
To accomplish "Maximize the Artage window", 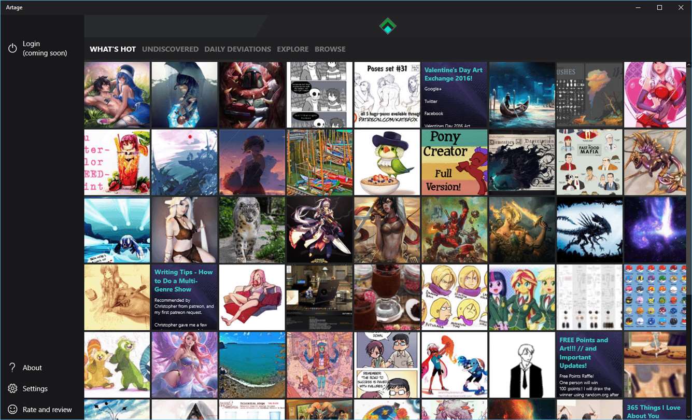I will [659, 7].
